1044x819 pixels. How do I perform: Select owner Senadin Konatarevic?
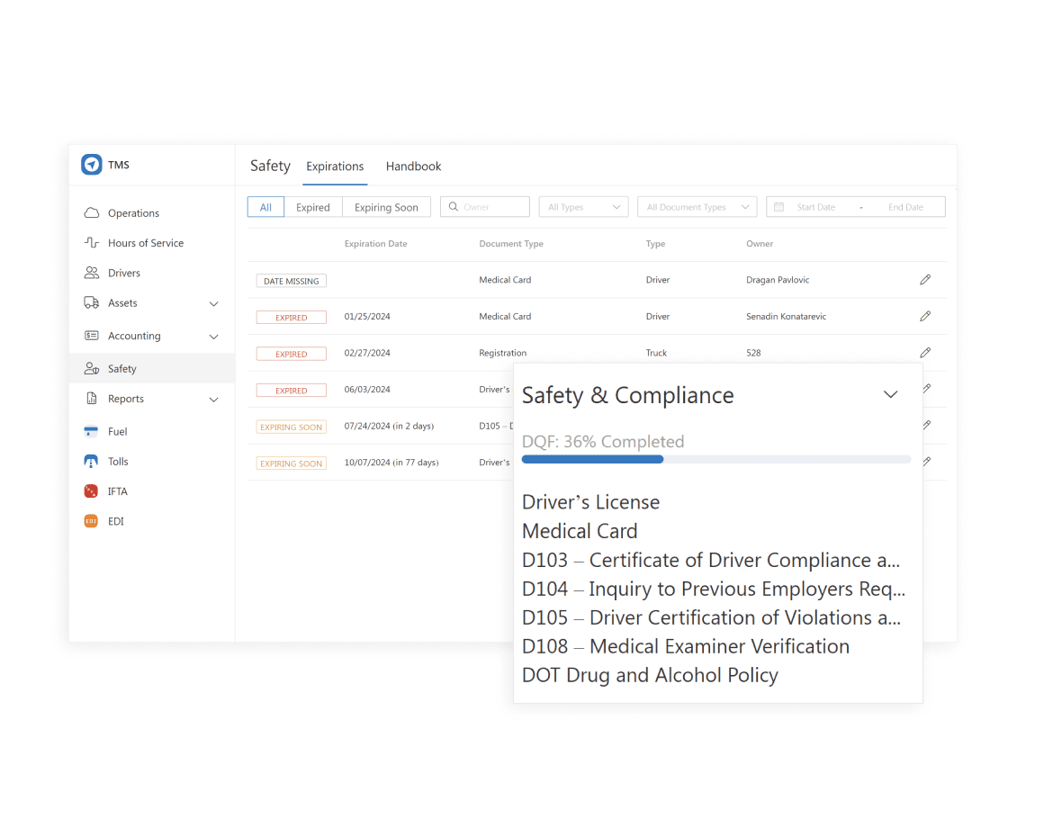click(786, 316)
